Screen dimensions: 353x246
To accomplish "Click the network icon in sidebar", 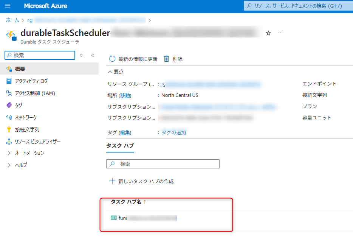I will point(9,117).
